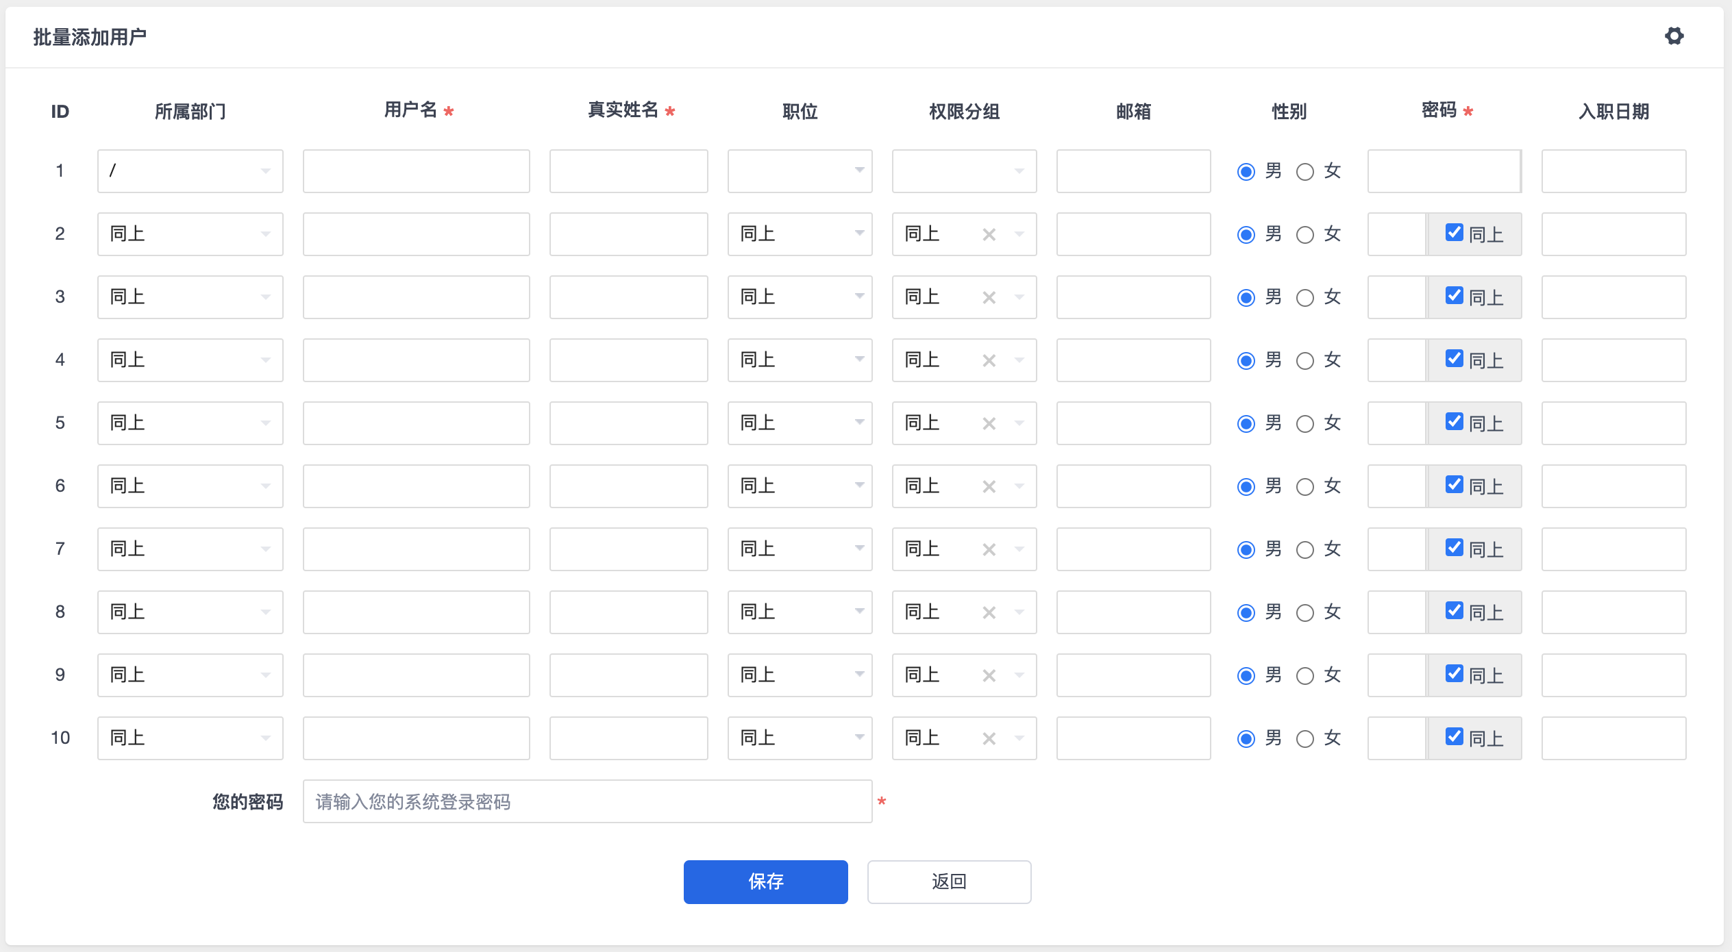Open row 3 position 同上 dropdown
Screen dimensions: 1732x952
[x=800, y=297]
